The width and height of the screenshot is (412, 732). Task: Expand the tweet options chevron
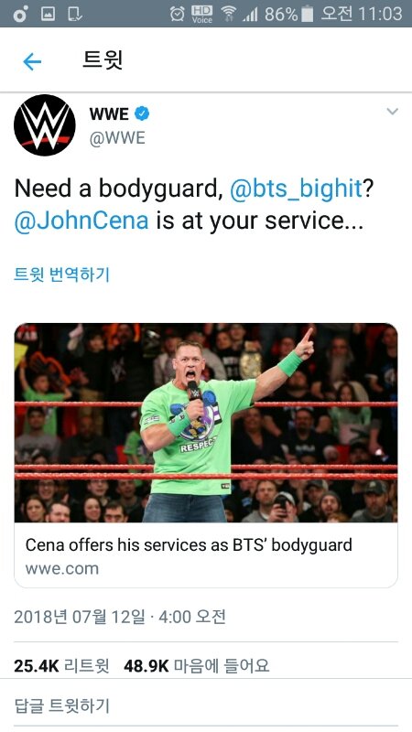click(393, 111)
